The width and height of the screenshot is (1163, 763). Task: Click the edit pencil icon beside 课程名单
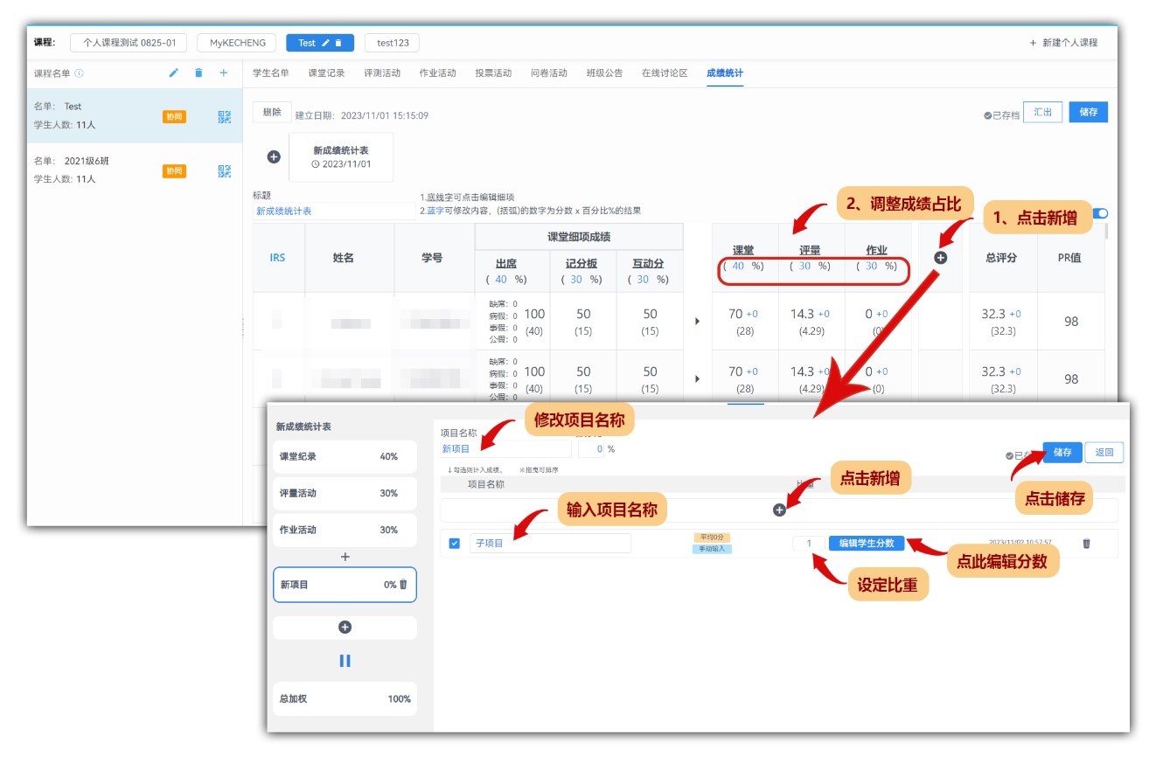tap(173, 73)
